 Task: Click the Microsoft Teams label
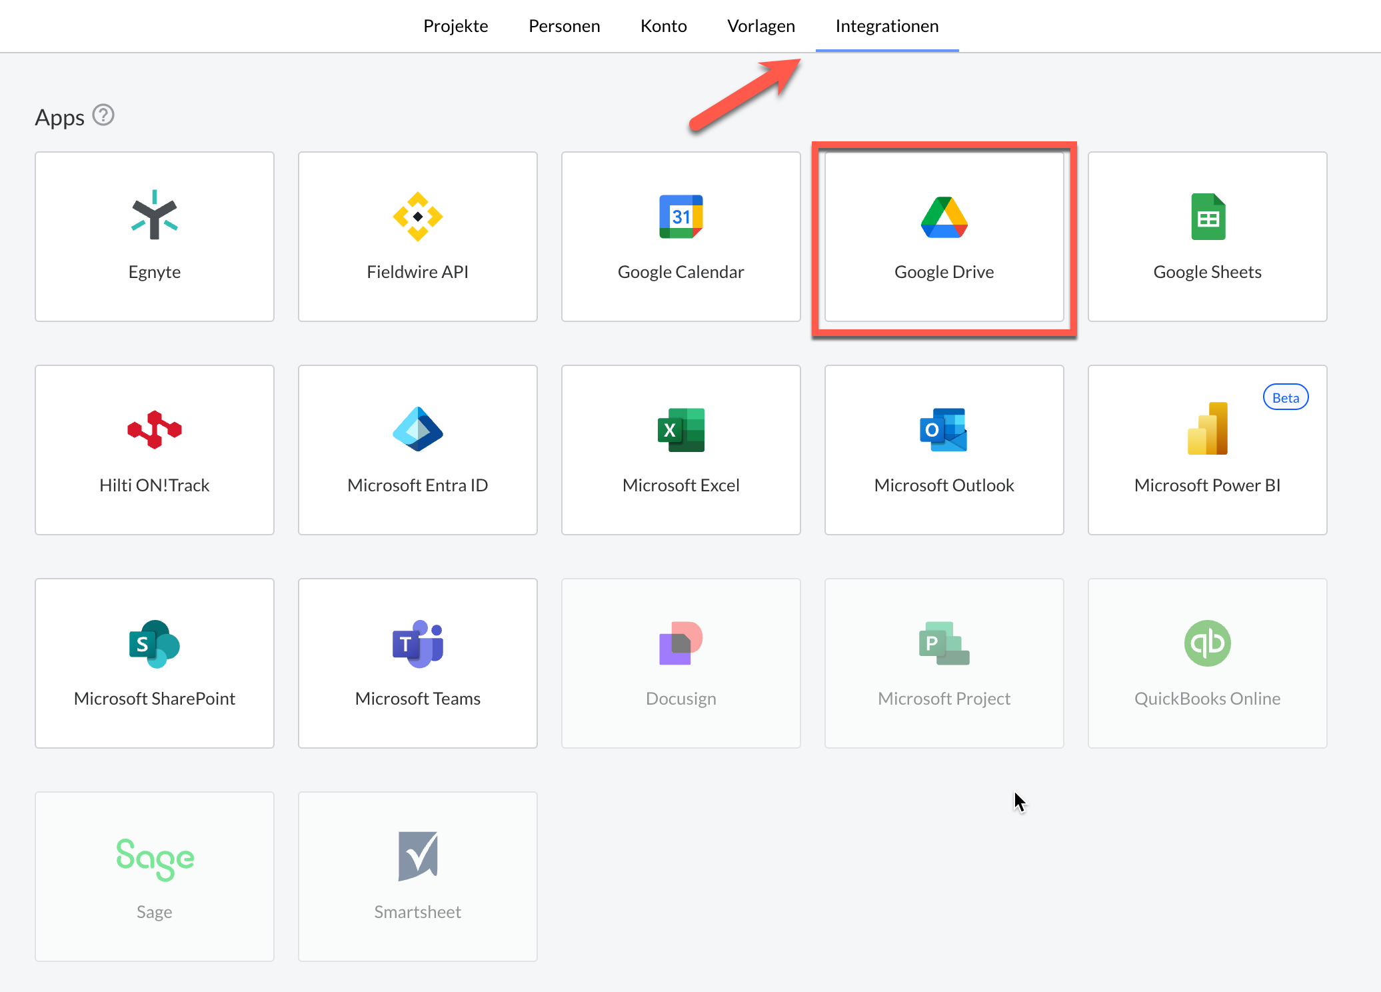(x=418, y=699)
